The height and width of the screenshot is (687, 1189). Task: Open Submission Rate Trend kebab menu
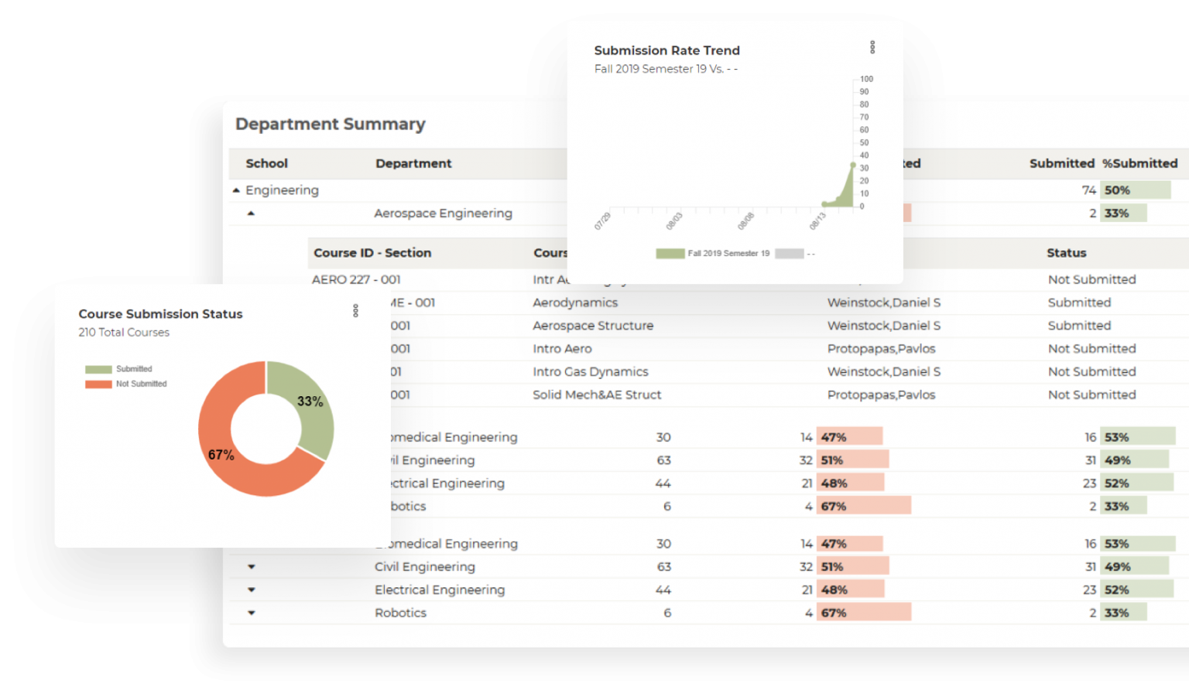872,47
